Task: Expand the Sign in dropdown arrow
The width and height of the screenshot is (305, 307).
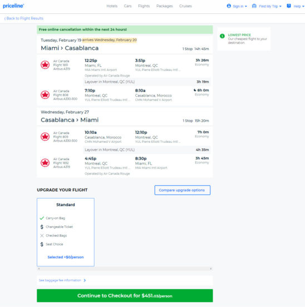Action: 246,6
